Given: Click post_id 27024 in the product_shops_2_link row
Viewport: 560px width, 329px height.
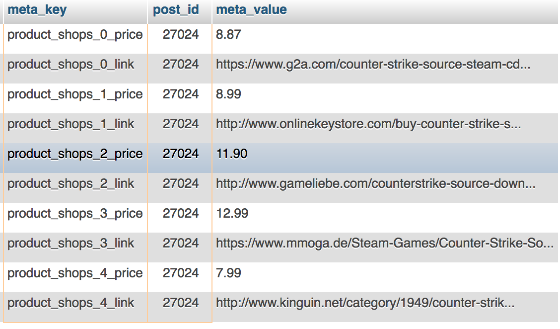Looking at the screenshot, I should [x=180, y=188].
